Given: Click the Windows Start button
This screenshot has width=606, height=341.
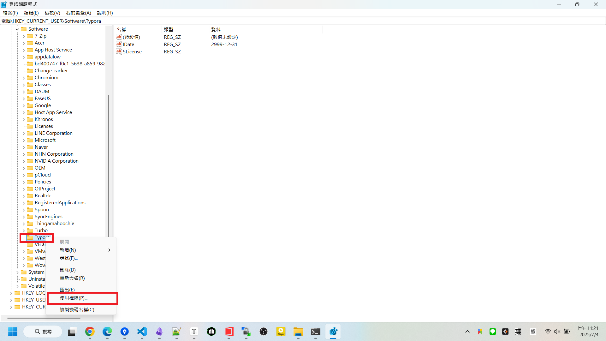Looking at the screenshot, I should pos(13,332).
